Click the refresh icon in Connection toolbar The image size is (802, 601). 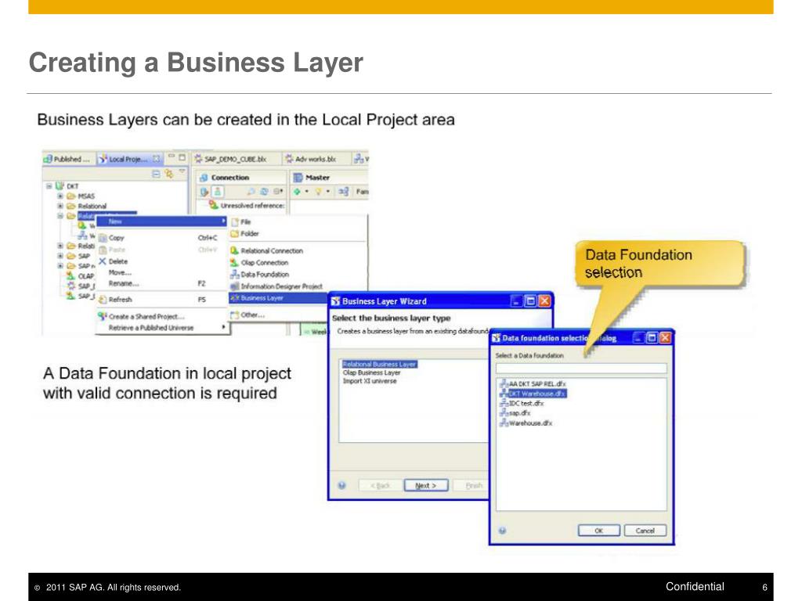pos(264,192)
